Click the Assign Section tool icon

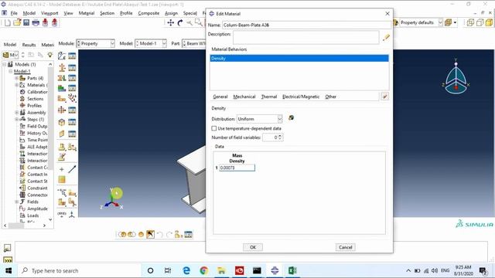point(62,77)
